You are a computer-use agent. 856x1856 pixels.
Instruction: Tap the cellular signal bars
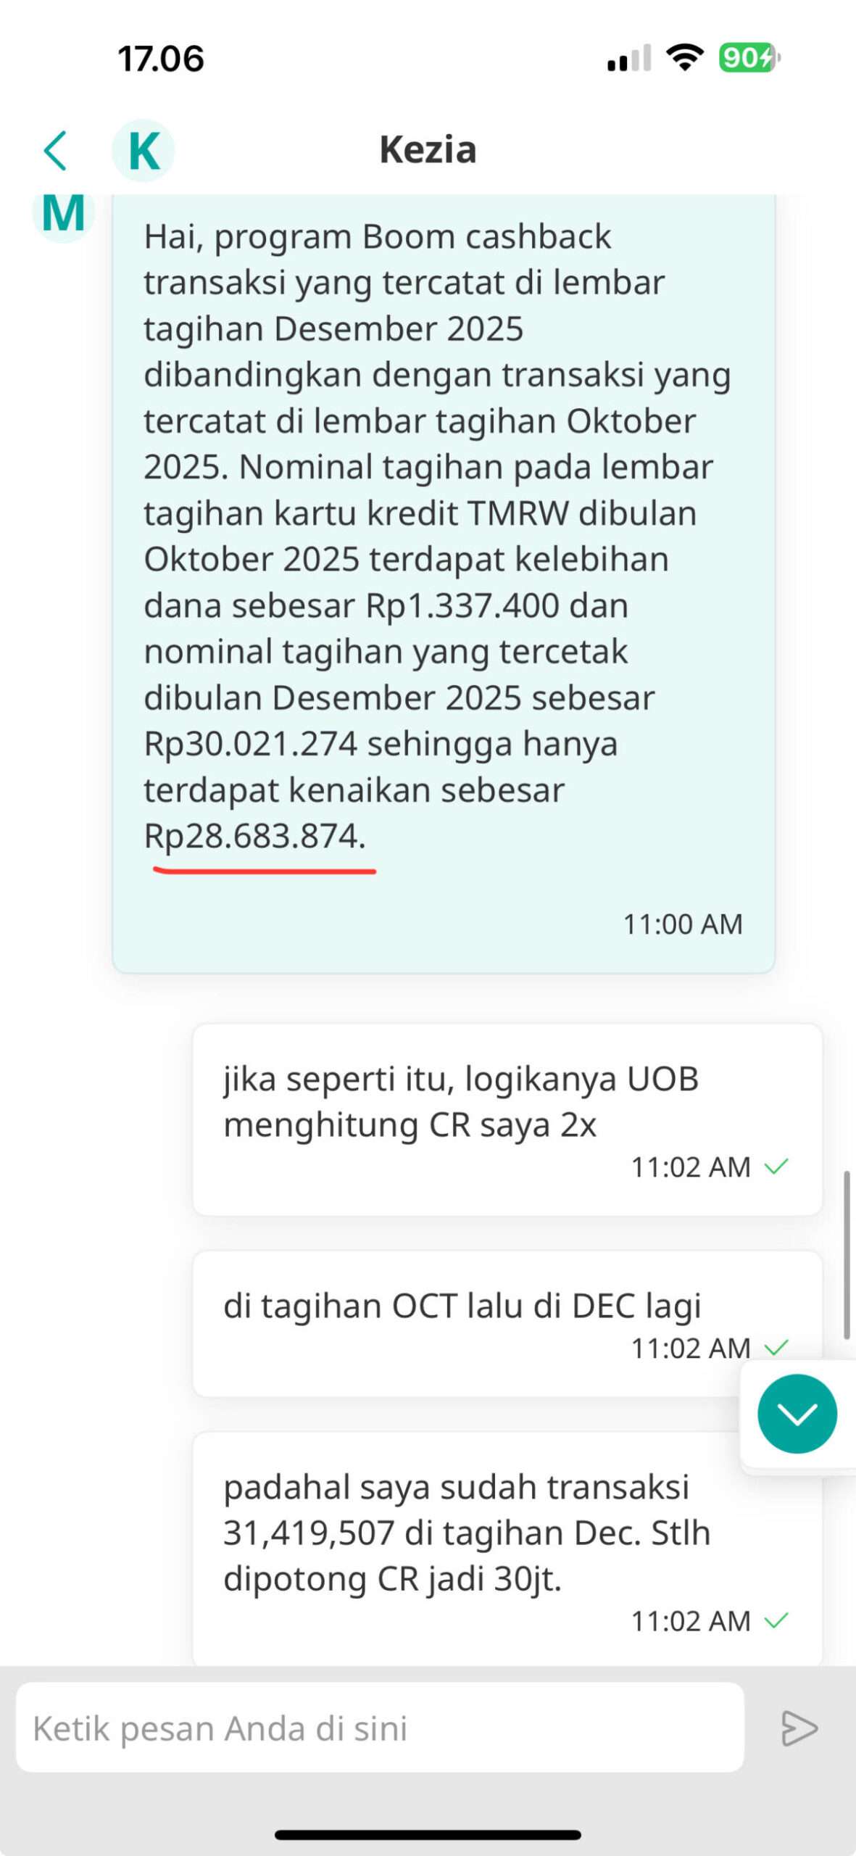click(x=629, y=58)
